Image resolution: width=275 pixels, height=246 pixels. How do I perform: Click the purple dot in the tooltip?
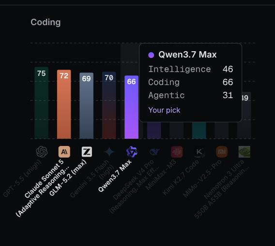(x=151, y=55)
